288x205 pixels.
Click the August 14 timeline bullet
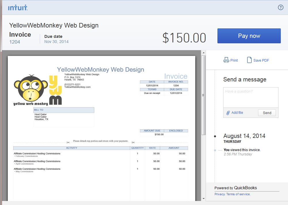pyautogui.click(x=215, y=136)
